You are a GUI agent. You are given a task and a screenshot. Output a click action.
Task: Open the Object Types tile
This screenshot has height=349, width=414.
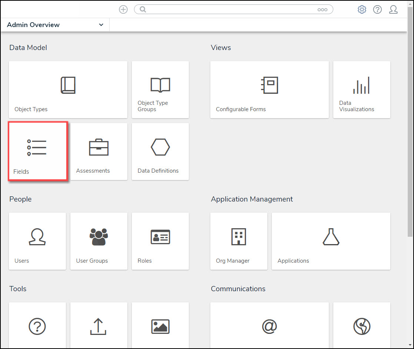click(68, 90)
